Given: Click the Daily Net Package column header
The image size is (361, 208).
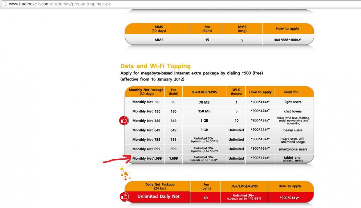Looking at the screenshot, I should [x=160, y=186].
